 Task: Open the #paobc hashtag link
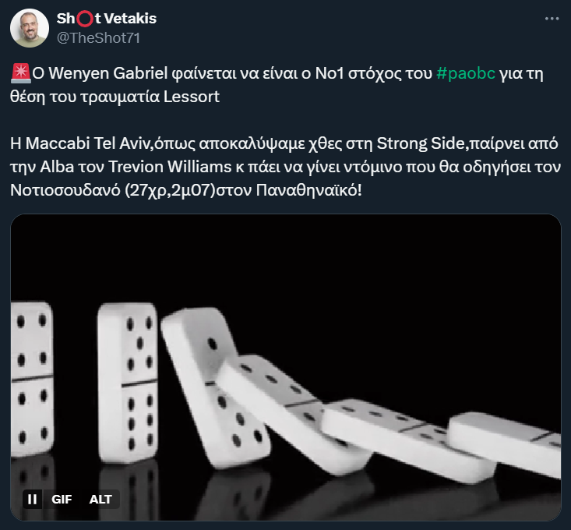(466, 73)
